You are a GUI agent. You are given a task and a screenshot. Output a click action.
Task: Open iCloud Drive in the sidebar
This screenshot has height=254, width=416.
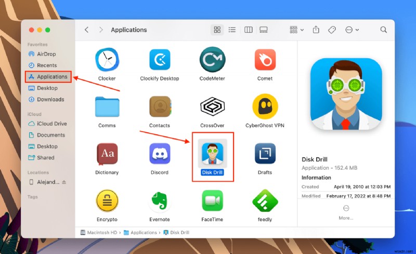48,123
